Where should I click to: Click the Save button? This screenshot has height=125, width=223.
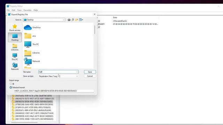pyautogui.click(x=90, y=72)
